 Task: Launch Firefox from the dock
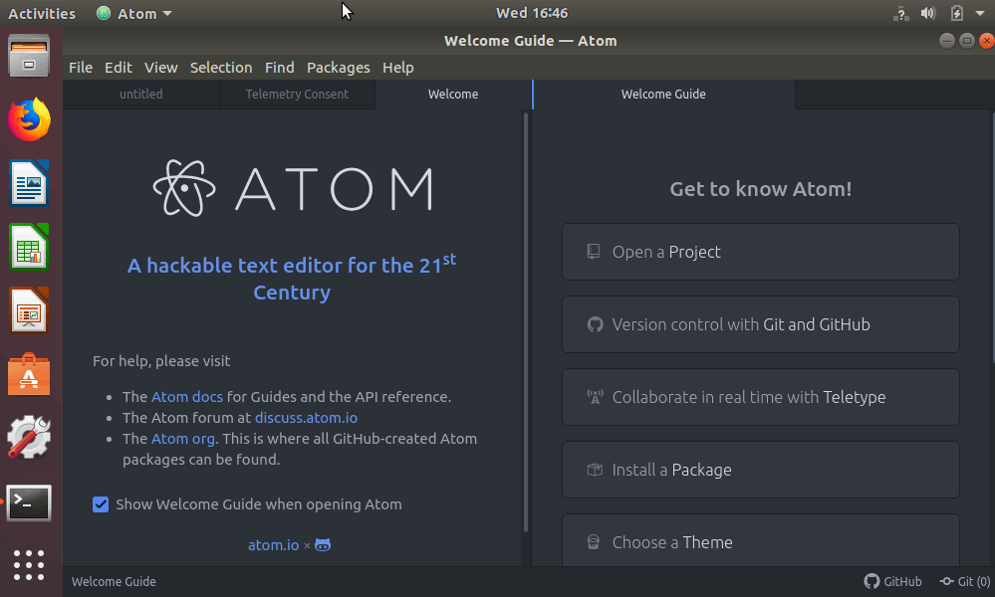pyautogui.click(x=29, y=119)
